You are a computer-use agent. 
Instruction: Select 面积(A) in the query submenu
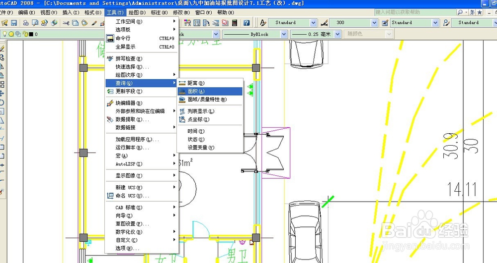[210, 91]
